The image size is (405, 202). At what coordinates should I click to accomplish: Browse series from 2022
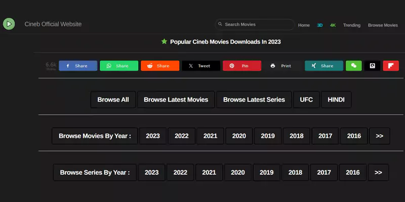tap(180, 172)
